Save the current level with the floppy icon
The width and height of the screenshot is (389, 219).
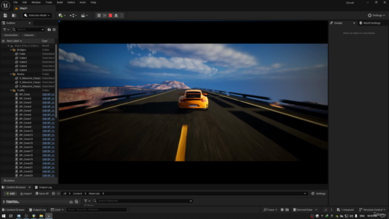pos(5,15)
